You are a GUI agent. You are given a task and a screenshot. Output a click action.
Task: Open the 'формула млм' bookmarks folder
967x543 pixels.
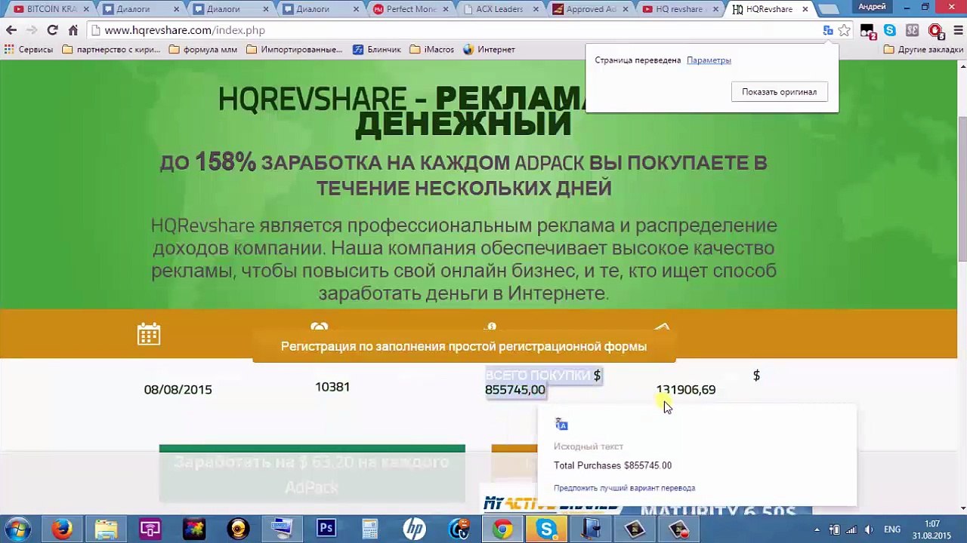tap(202, 49)
